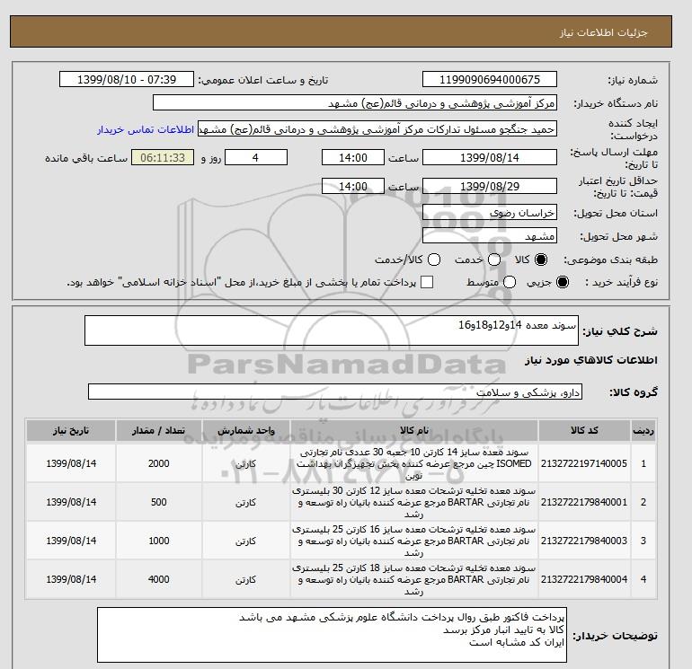
Task: Select the کالا radio button
Action: 541,260
